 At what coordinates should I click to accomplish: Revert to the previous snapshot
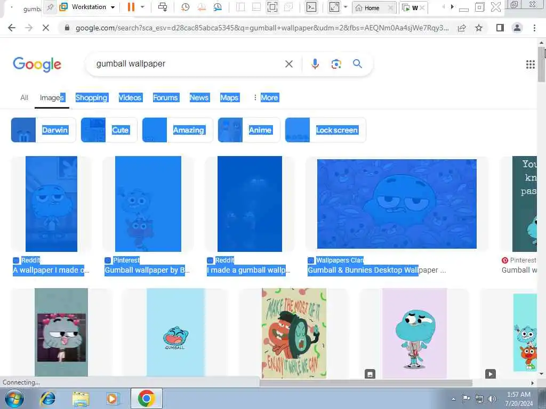201,7
